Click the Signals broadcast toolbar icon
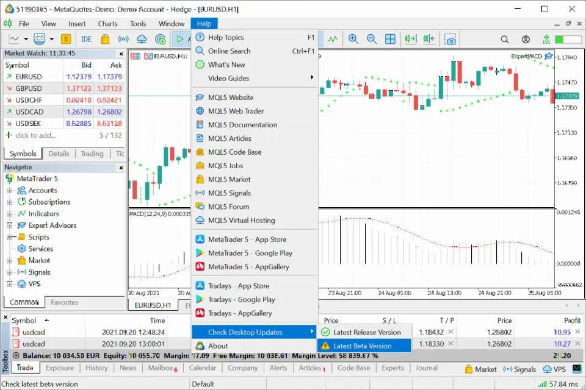The height and width of the screenshot is (390, 586). [123, 39]
